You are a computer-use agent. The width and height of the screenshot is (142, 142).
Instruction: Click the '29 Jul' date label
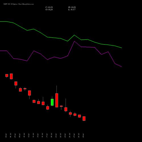83,135
